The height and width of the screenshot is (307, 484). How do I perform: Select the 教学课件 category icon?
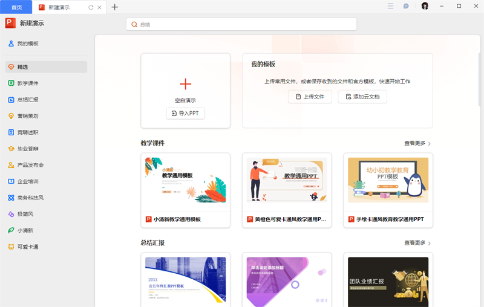[11, 83]
